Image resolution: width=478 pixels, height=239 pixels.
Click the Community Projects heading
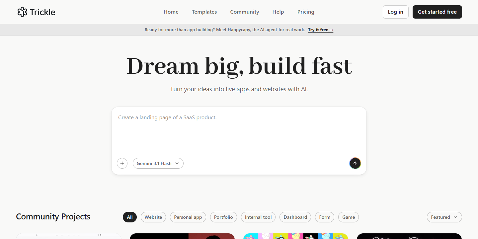pos(53,217)
